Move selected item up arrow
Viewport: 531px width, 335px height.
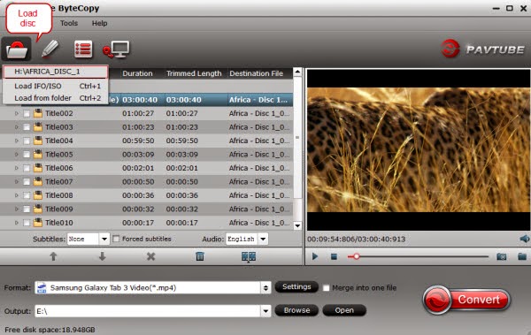53,256
